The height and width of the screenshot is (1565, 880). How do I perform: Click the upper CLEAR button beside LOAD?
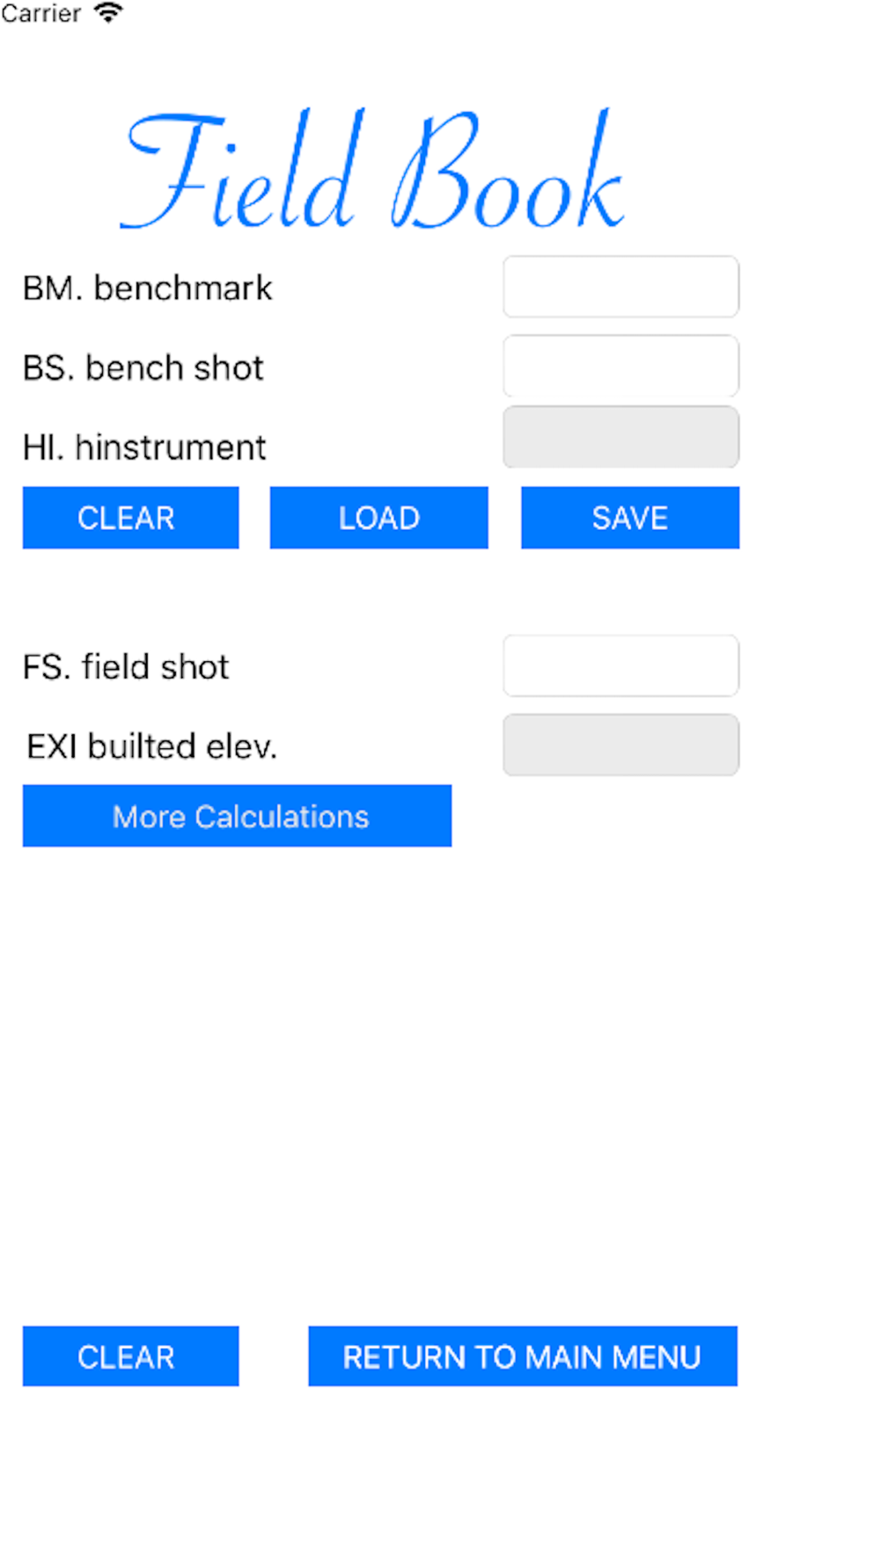tap(130, 518)
